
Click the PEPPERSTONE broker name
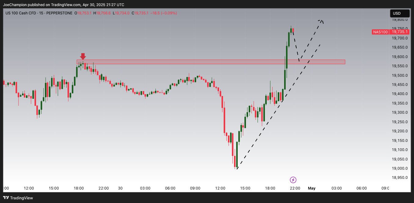59,13
